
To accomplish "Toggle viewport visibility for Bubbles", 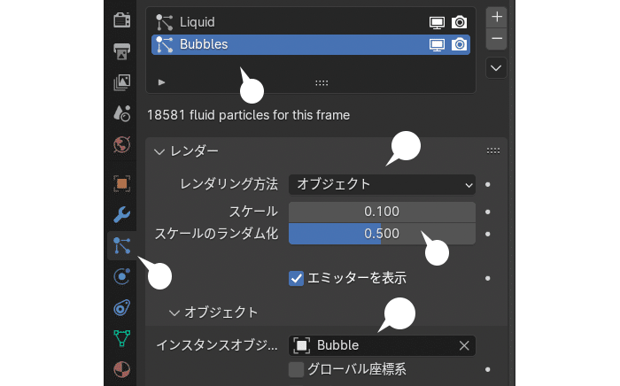I will [x=437, y=44].
